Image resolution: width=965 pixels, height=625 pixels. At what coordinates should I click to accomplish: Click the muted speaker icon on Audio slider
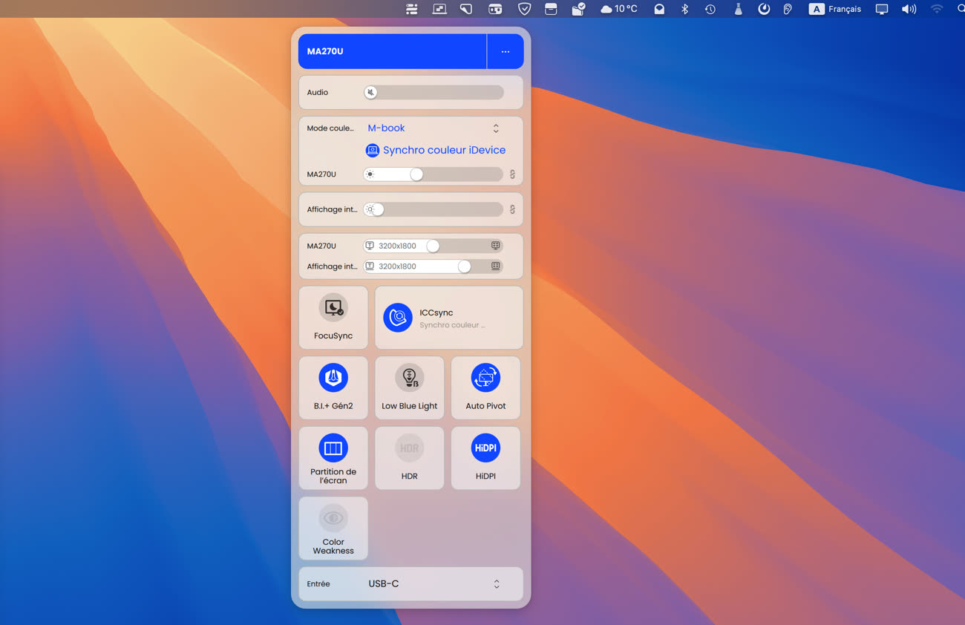point(370,92)
